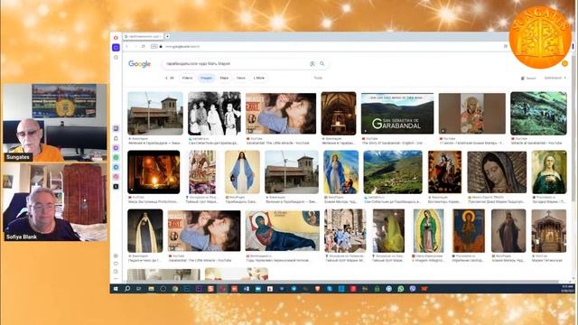Open the reclining blue-robed icon thumbnail

(x=283, y=231)
